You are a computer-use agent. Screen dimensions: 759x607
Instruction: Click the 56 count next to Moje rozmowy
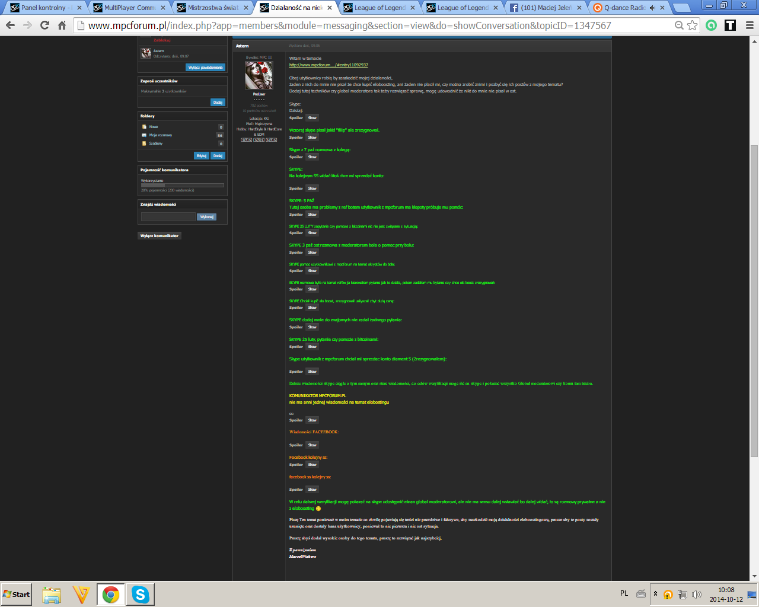[220, 135]
